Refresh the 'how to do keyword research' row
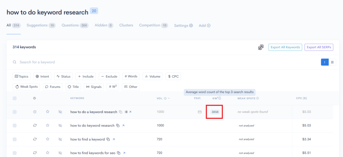 (x=35, y=125)
